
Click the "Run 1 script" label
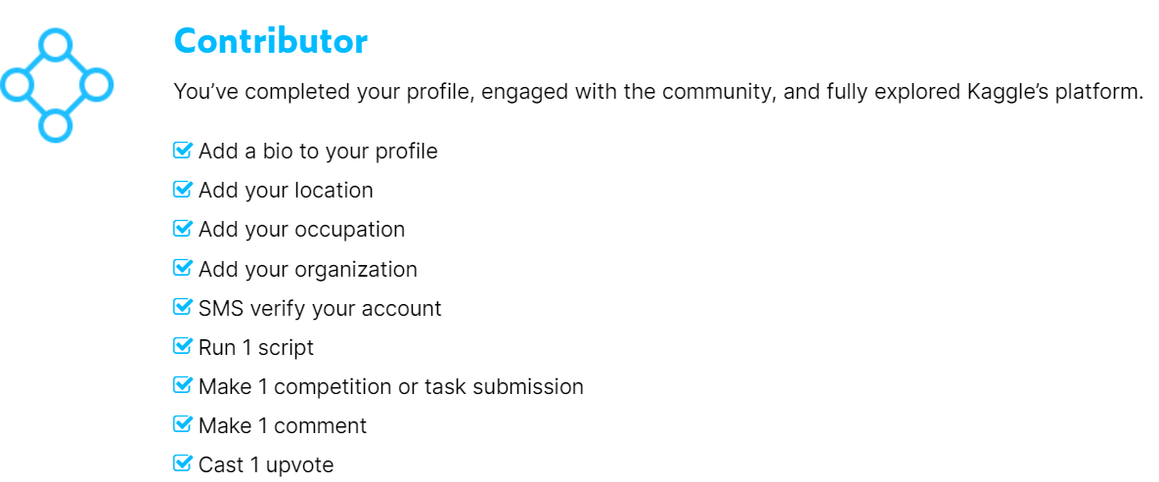click(x=255, y=348)
